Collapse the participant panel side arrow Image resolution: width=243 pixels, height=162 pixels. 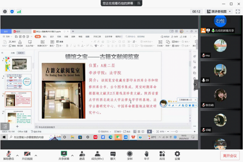click(x=196, y=85)
